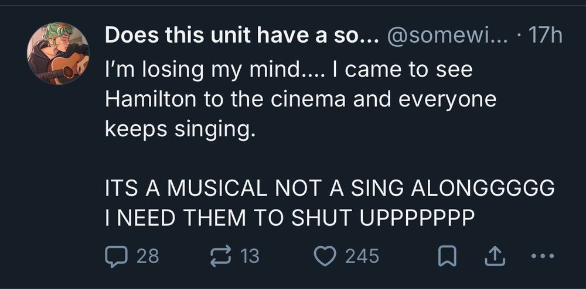586x289 pixels.
Task: Click the 13 reposts count
Action: coord(250,256)
